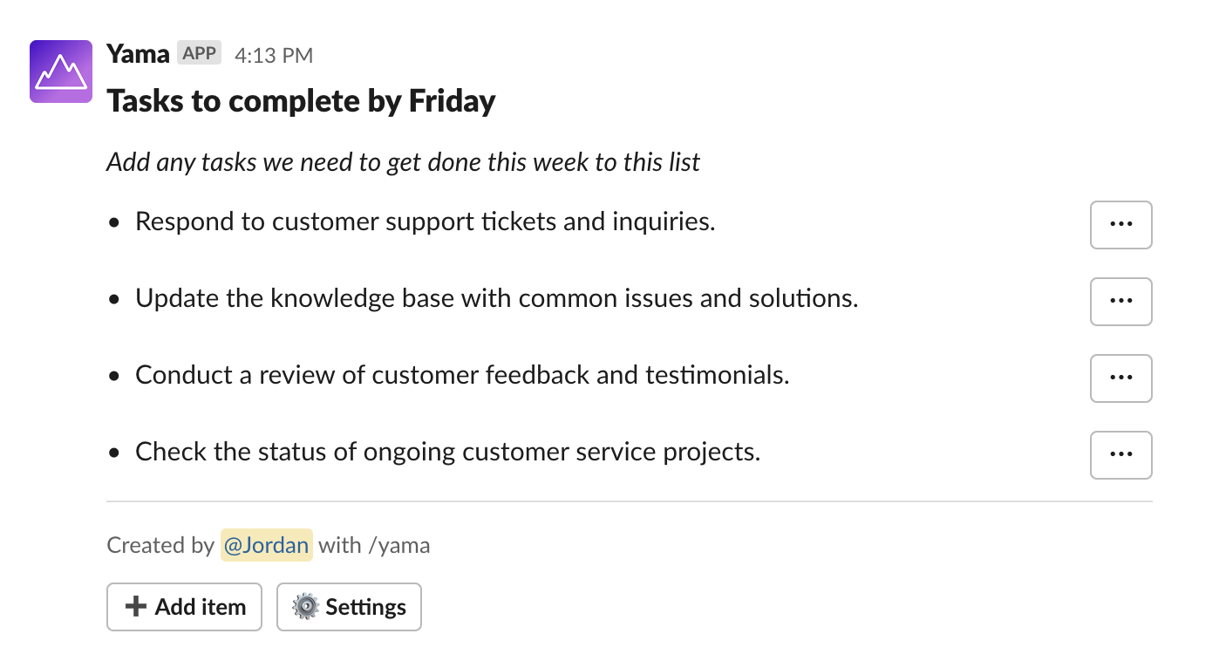Click the divider line above the footer

(x=628, y=501)
